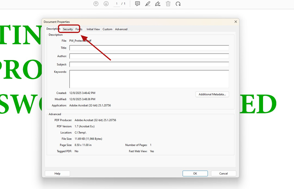Select the Location value C:\Temp\
The height and width of the screenshot is (189, 294).
[x=80, y=133]
